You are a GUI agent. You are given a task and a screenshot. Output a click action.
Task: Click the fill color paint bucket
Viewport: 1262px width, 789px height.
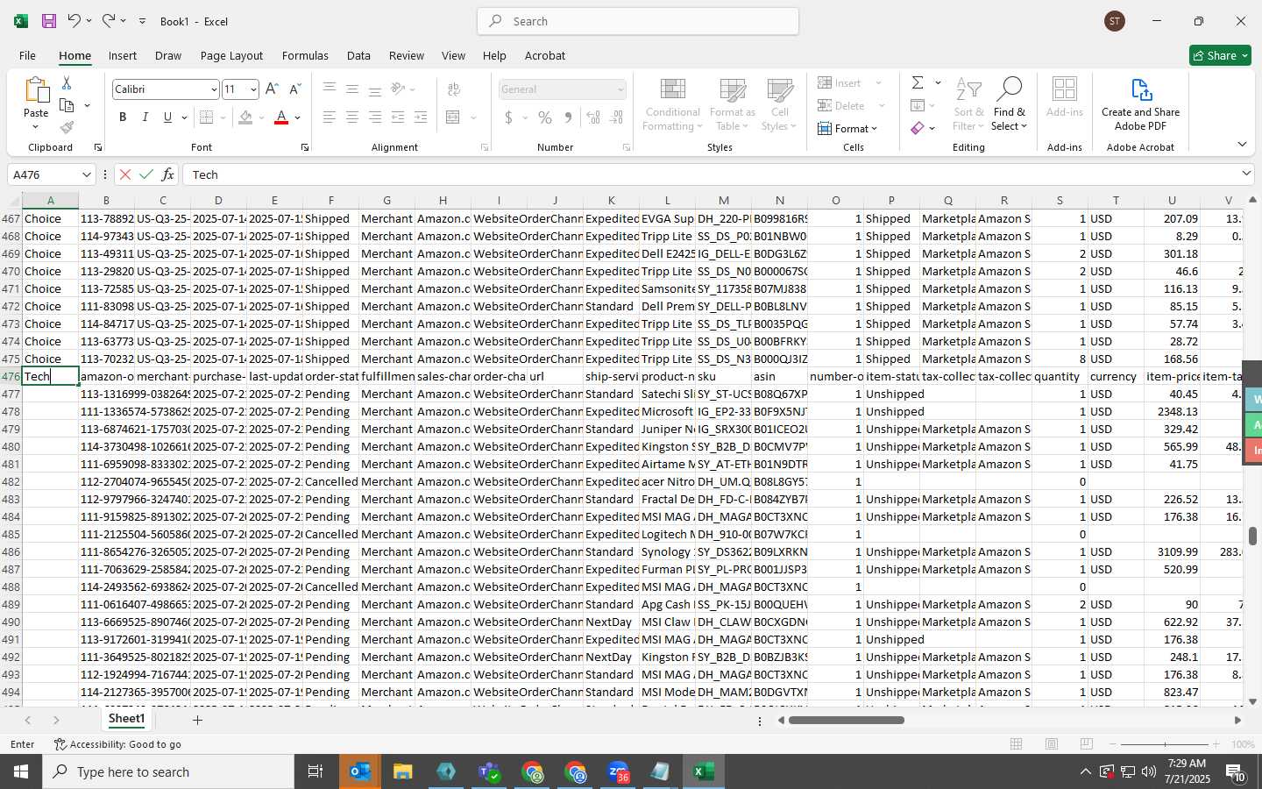(x=245, y=117)
